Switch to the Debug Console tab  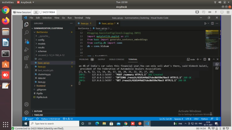pos(117,59)
